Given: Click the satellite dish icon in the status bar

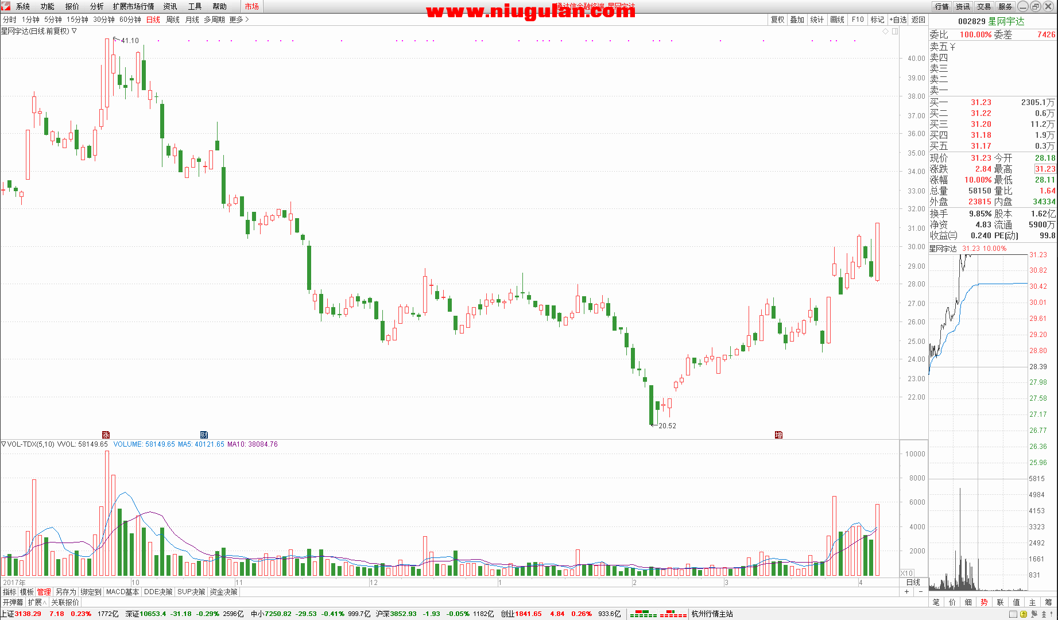Looking at the screenshot, I should click(x=1034, y=614).
